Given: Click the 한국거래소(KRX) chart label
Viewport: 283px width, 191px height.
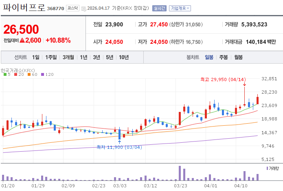Looking at the screenshot, I should 18,70.
